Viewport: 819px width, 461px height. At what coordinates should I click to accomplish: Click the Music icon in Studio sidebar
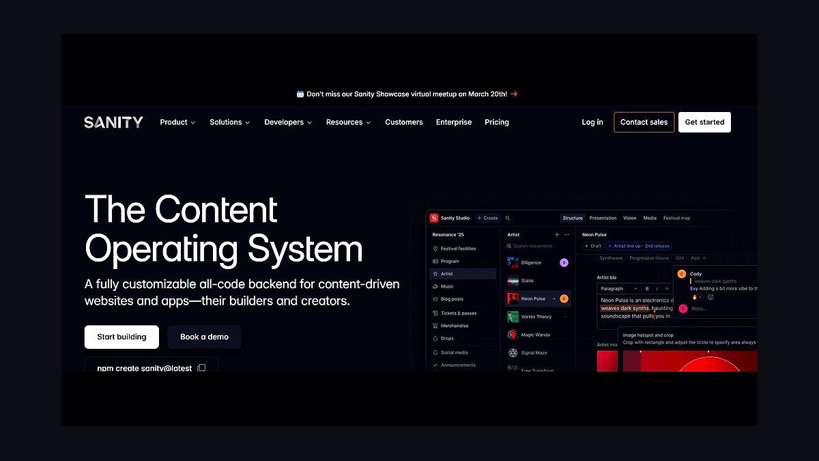tap(435, 286)
